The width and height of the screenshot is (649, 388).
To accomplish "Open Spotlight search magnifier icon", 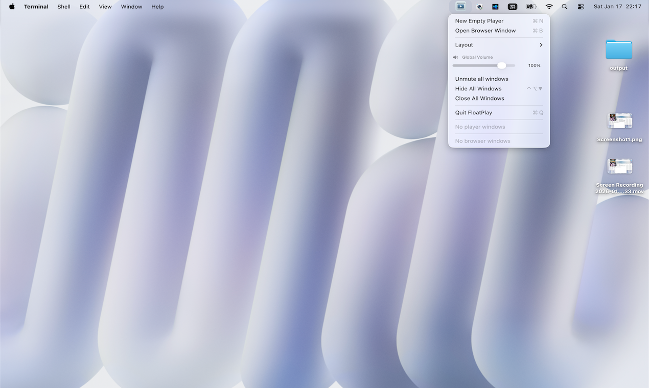I will coord(565,7).
